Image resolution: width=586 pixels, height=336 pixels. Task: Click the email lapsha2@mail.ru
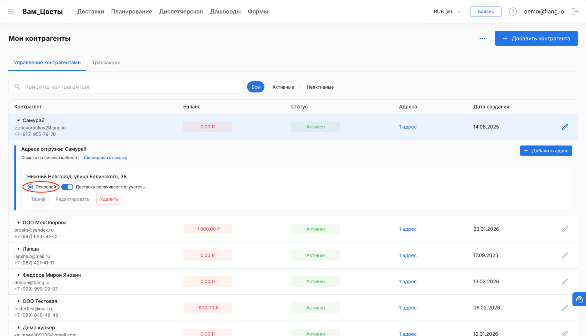pyautogui.click(x=32, y=256)
